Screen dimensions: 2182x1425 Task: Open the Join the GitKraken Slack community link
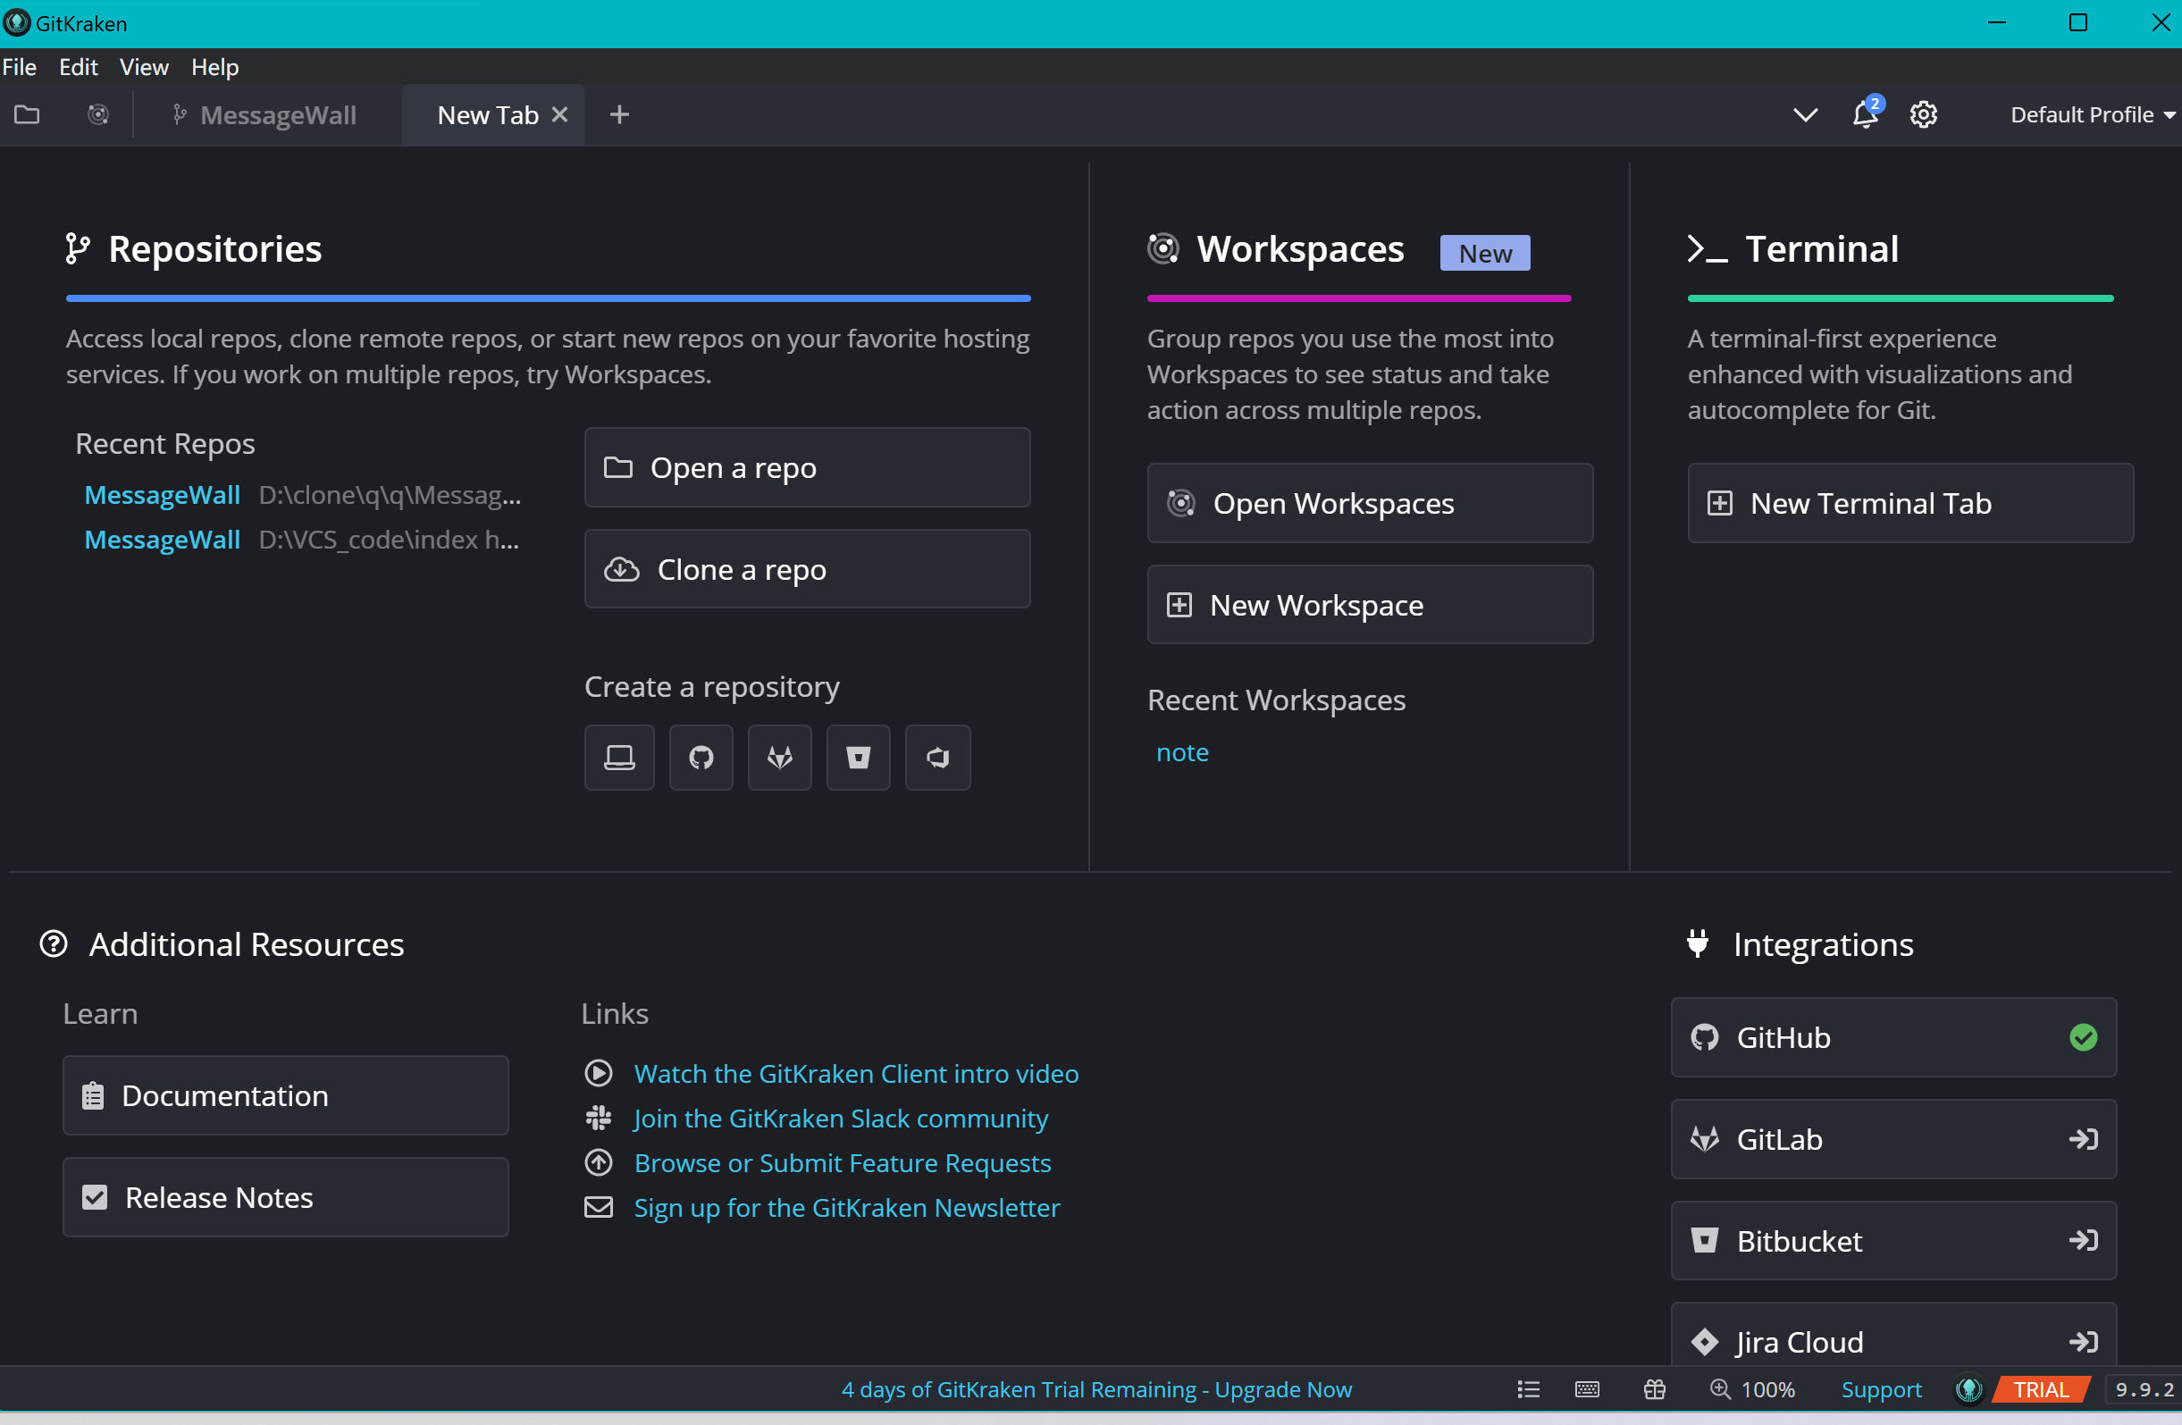pyautogui.click(x=840, y=1118)
